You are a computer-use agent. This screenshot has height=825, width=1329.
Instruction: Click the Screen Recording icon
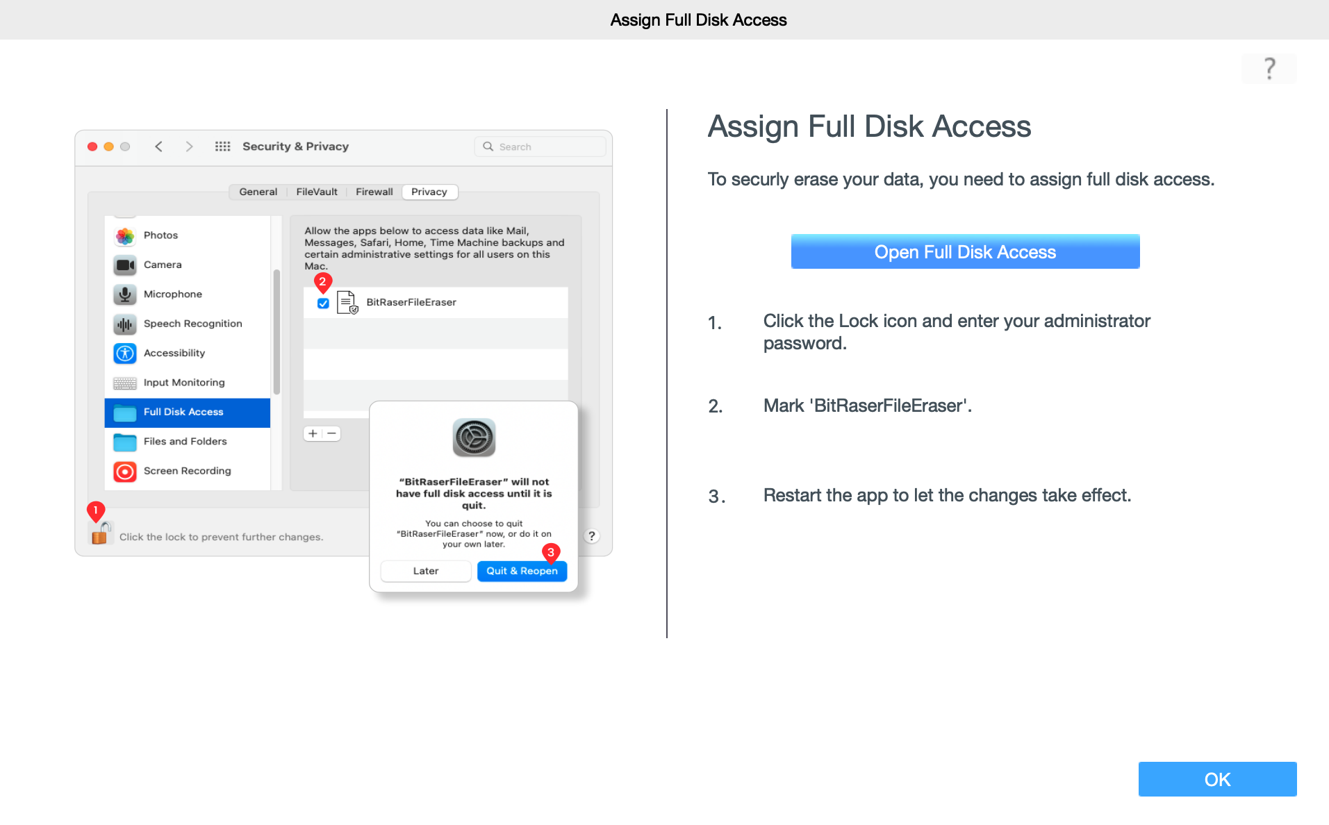point(125,472)
